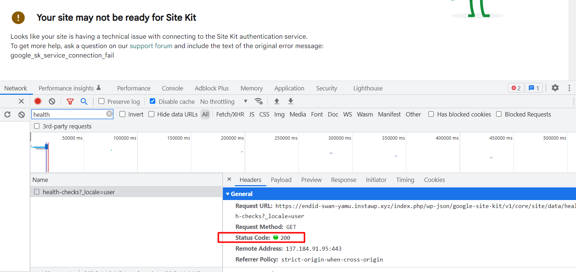This screenshot has height=272, width=576.
Task: Open network search with magnifier icon
Action: click(x=84, y=101)
